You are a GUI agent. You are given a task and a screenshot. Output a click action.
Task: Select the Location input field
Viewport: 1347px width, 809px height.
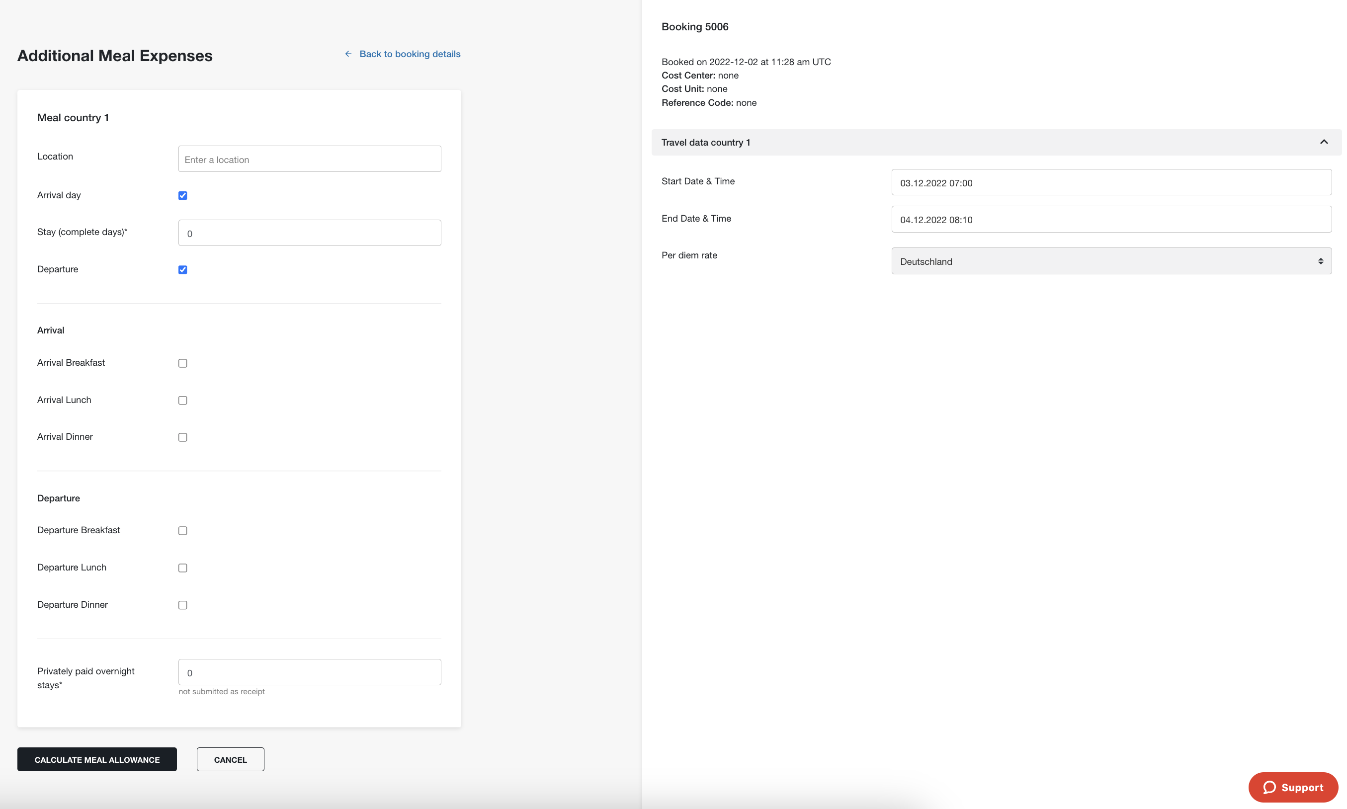pyautogui.click(x=309, y=159)
